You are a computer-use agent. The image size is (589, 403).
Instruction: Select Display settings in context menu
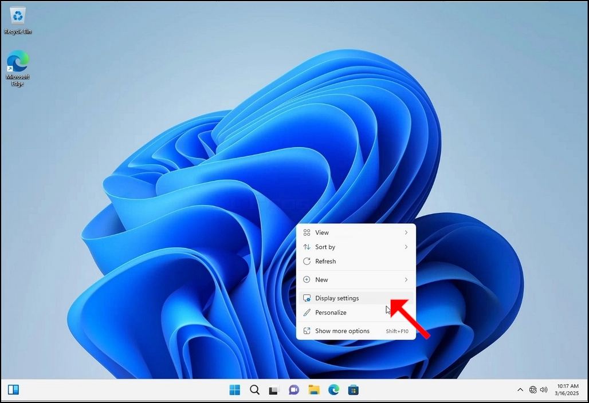[x=356, y=298]
